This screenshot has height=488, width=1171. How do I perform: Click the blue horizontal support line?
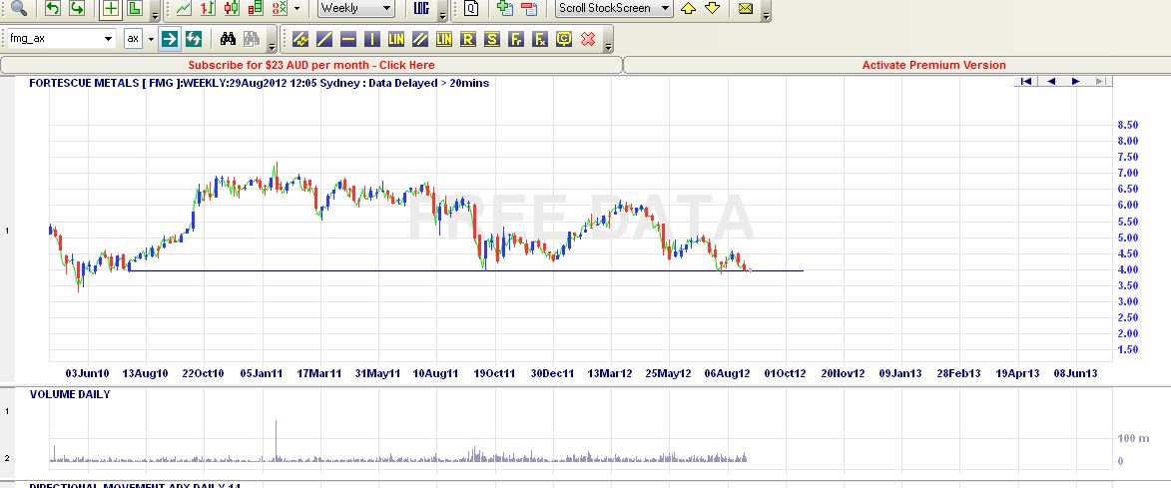466,270
